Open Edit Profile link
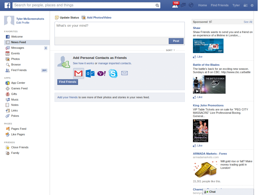This screenshot has height=195, width=261. 23,23
